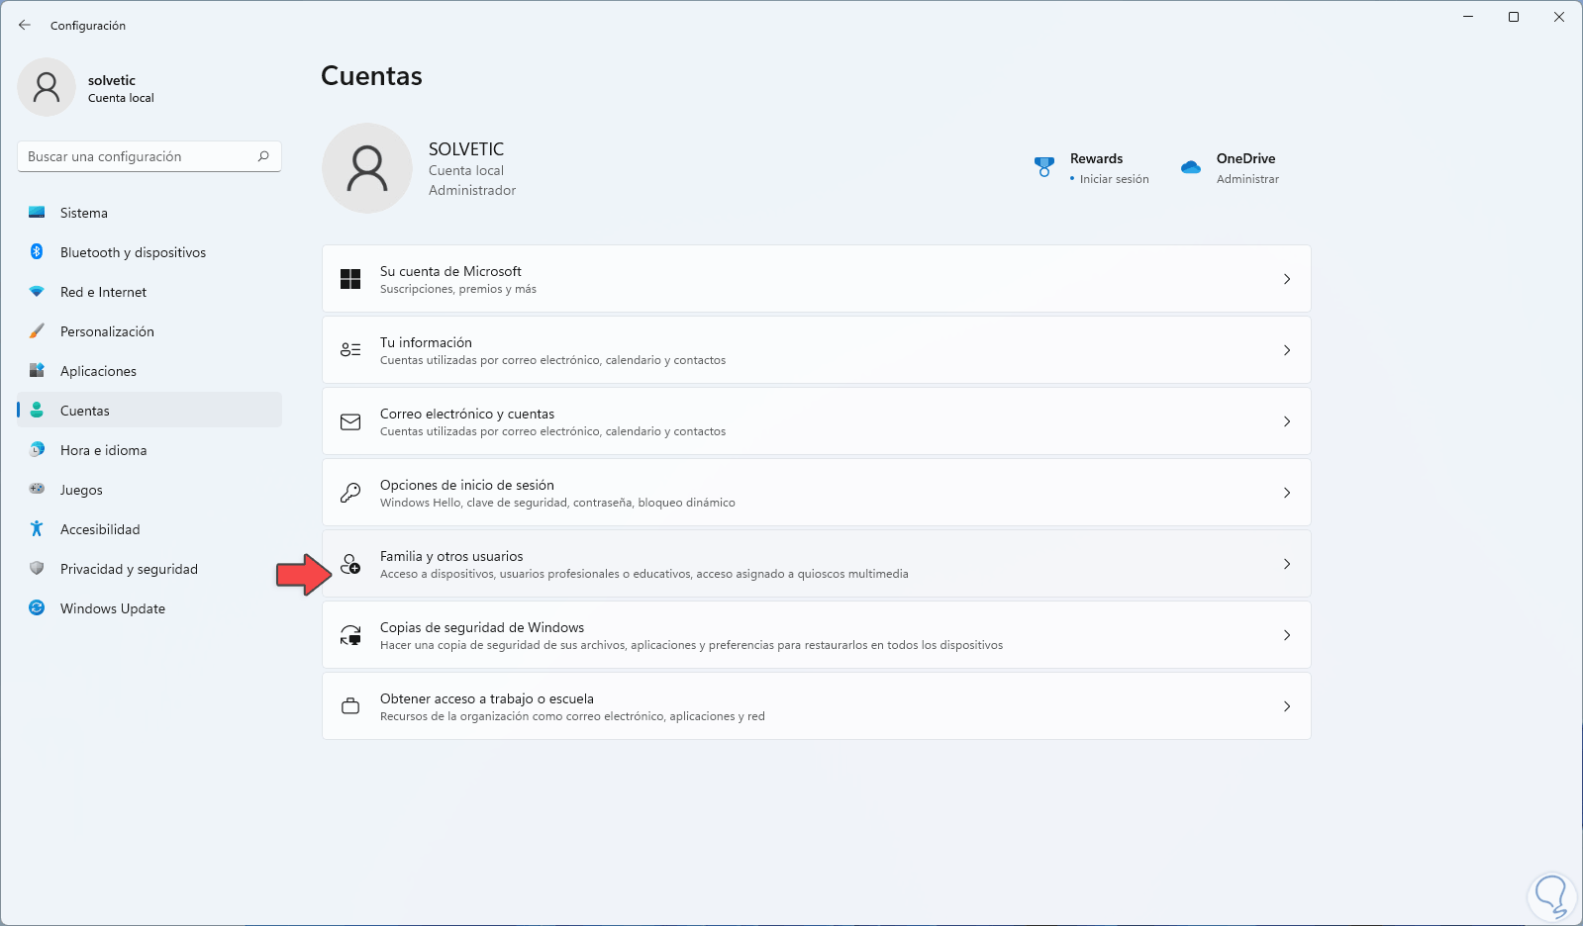Viewport: 1583px width, 926px height.
Task: Click the briefcase icon for work access
Action: 350,706
